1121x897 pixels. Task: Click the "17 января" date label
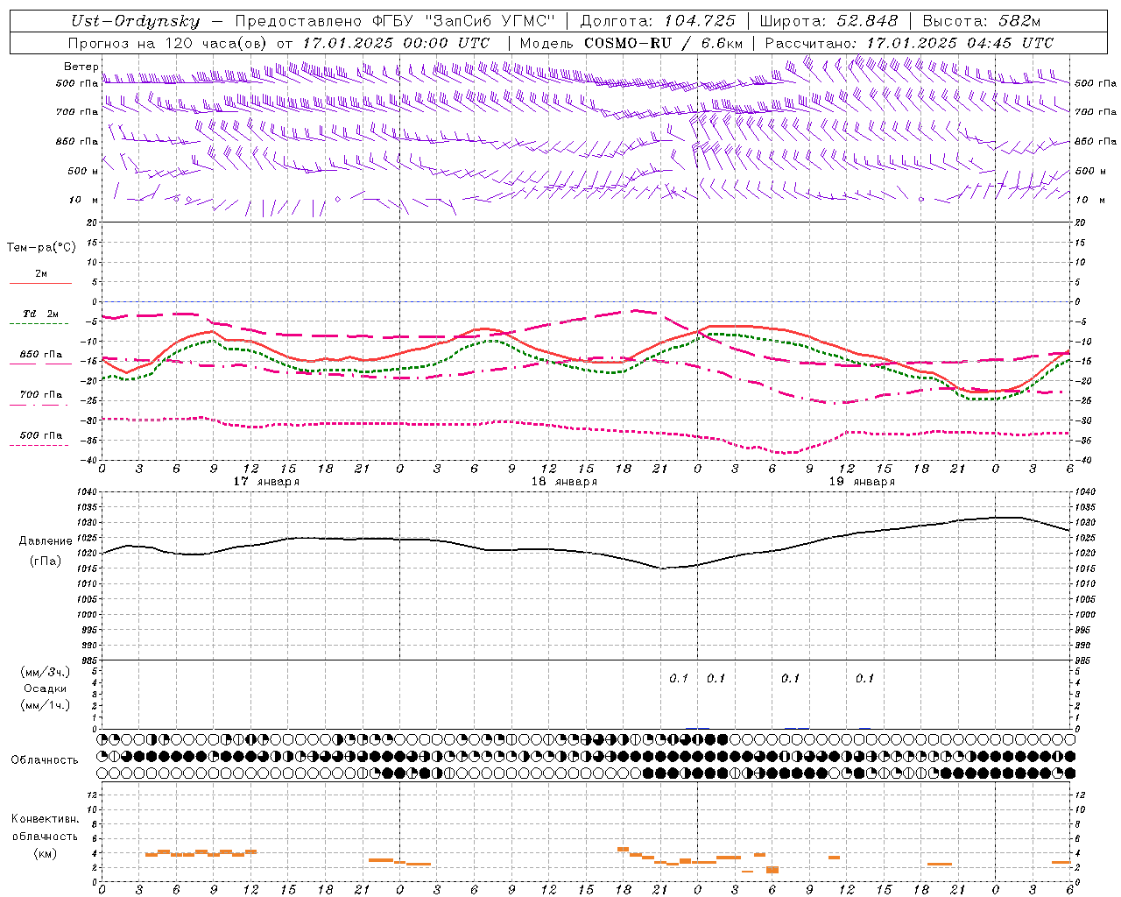click(266, 481)
